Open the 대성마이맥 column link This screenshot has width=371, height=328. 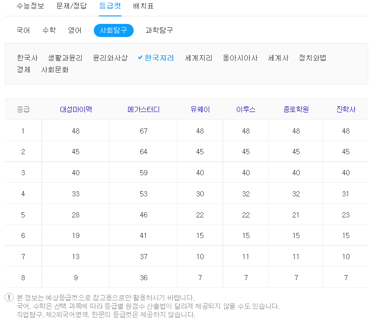(76, 110)
